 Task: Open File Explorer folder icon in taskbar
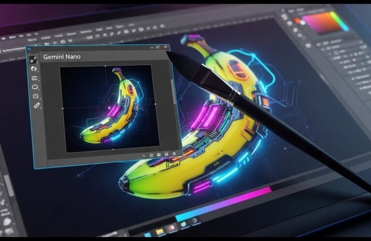[160, 231]
